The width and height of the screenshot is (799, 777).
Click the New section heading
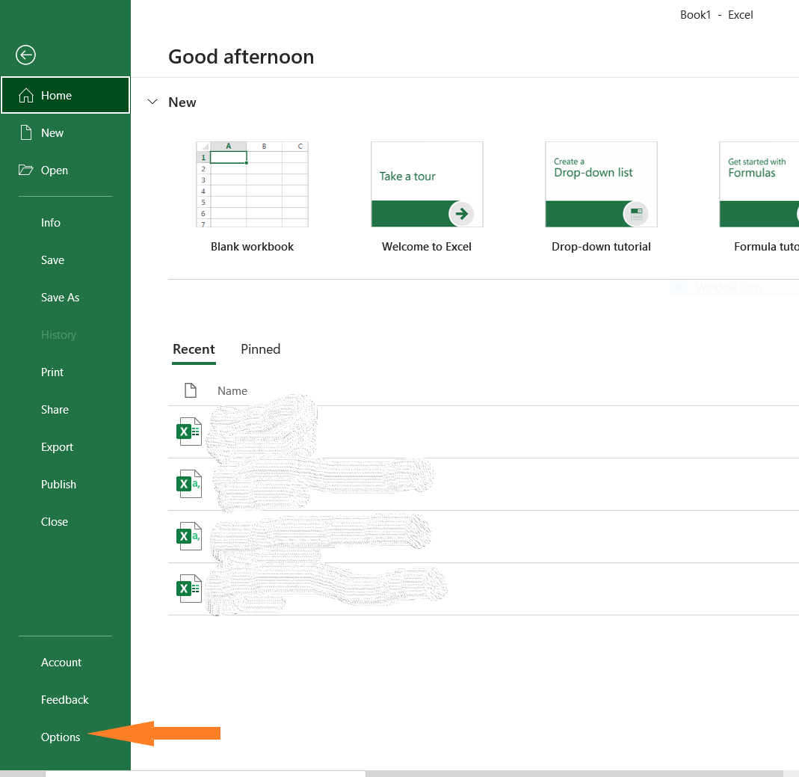coord(182,102)
